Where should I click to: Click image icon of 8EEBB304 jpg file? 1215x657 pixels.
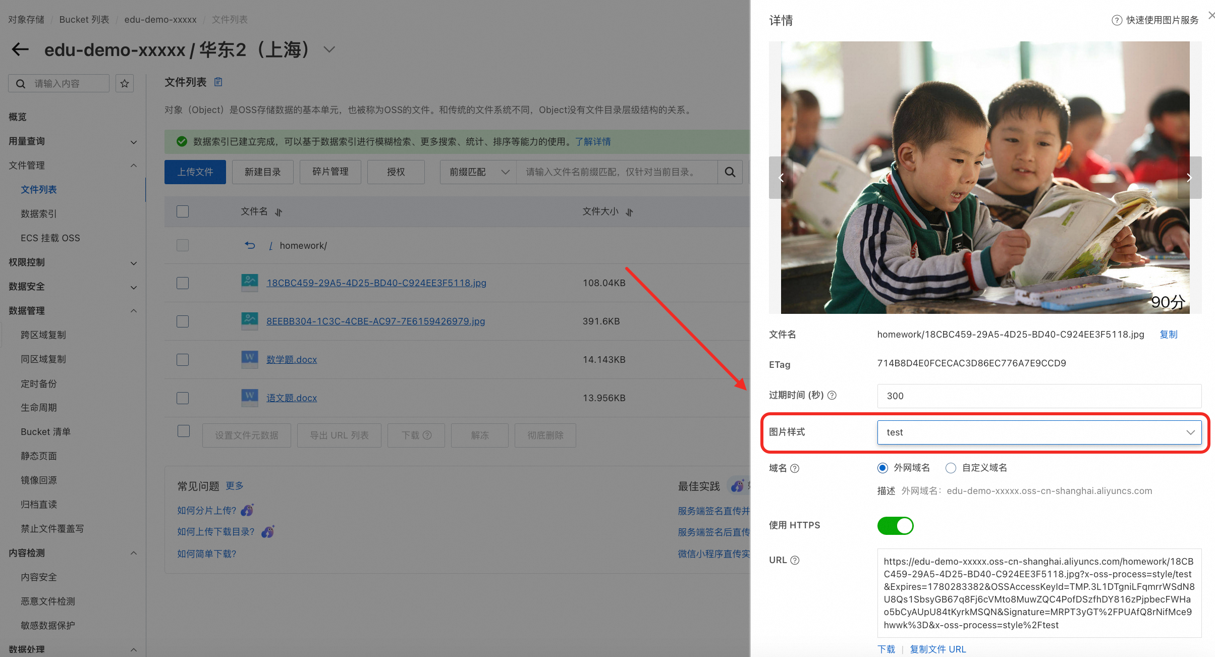[250, 321]
